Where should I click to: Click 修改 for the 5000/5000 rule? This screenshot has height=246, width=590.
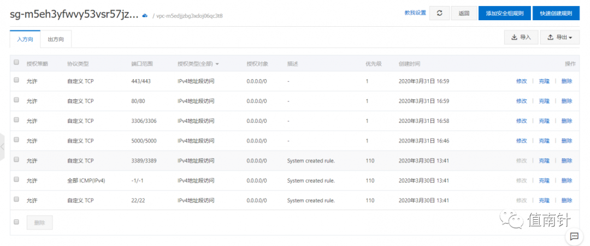click(x=522, y=141)
